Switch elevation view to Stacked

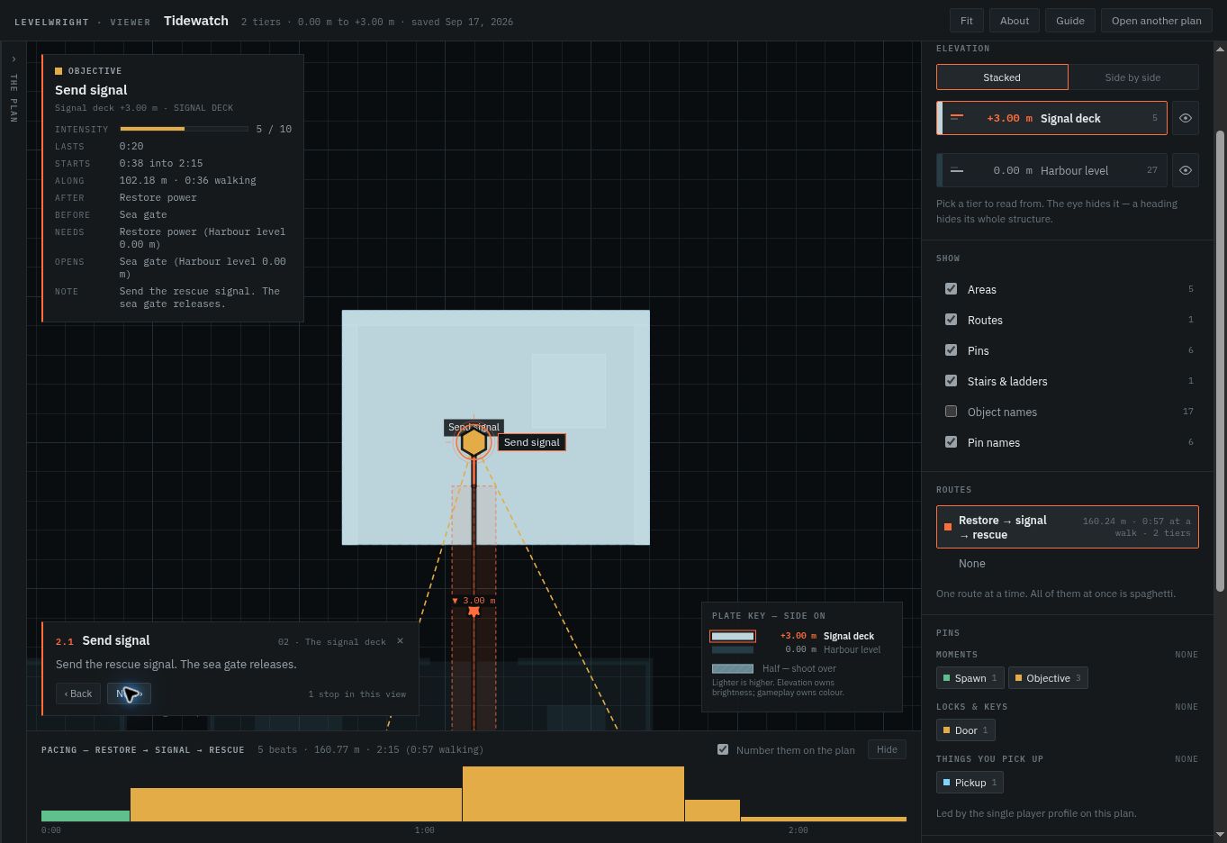[x=1002, y=77]
